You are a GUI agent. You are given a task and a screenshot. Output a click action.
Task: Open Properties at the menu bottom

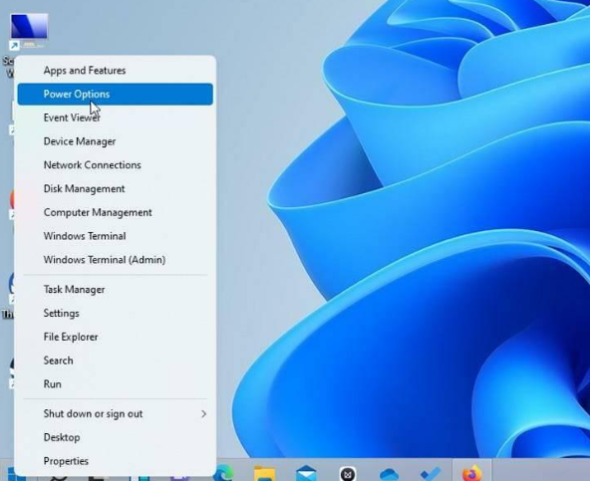click(116, 461)
